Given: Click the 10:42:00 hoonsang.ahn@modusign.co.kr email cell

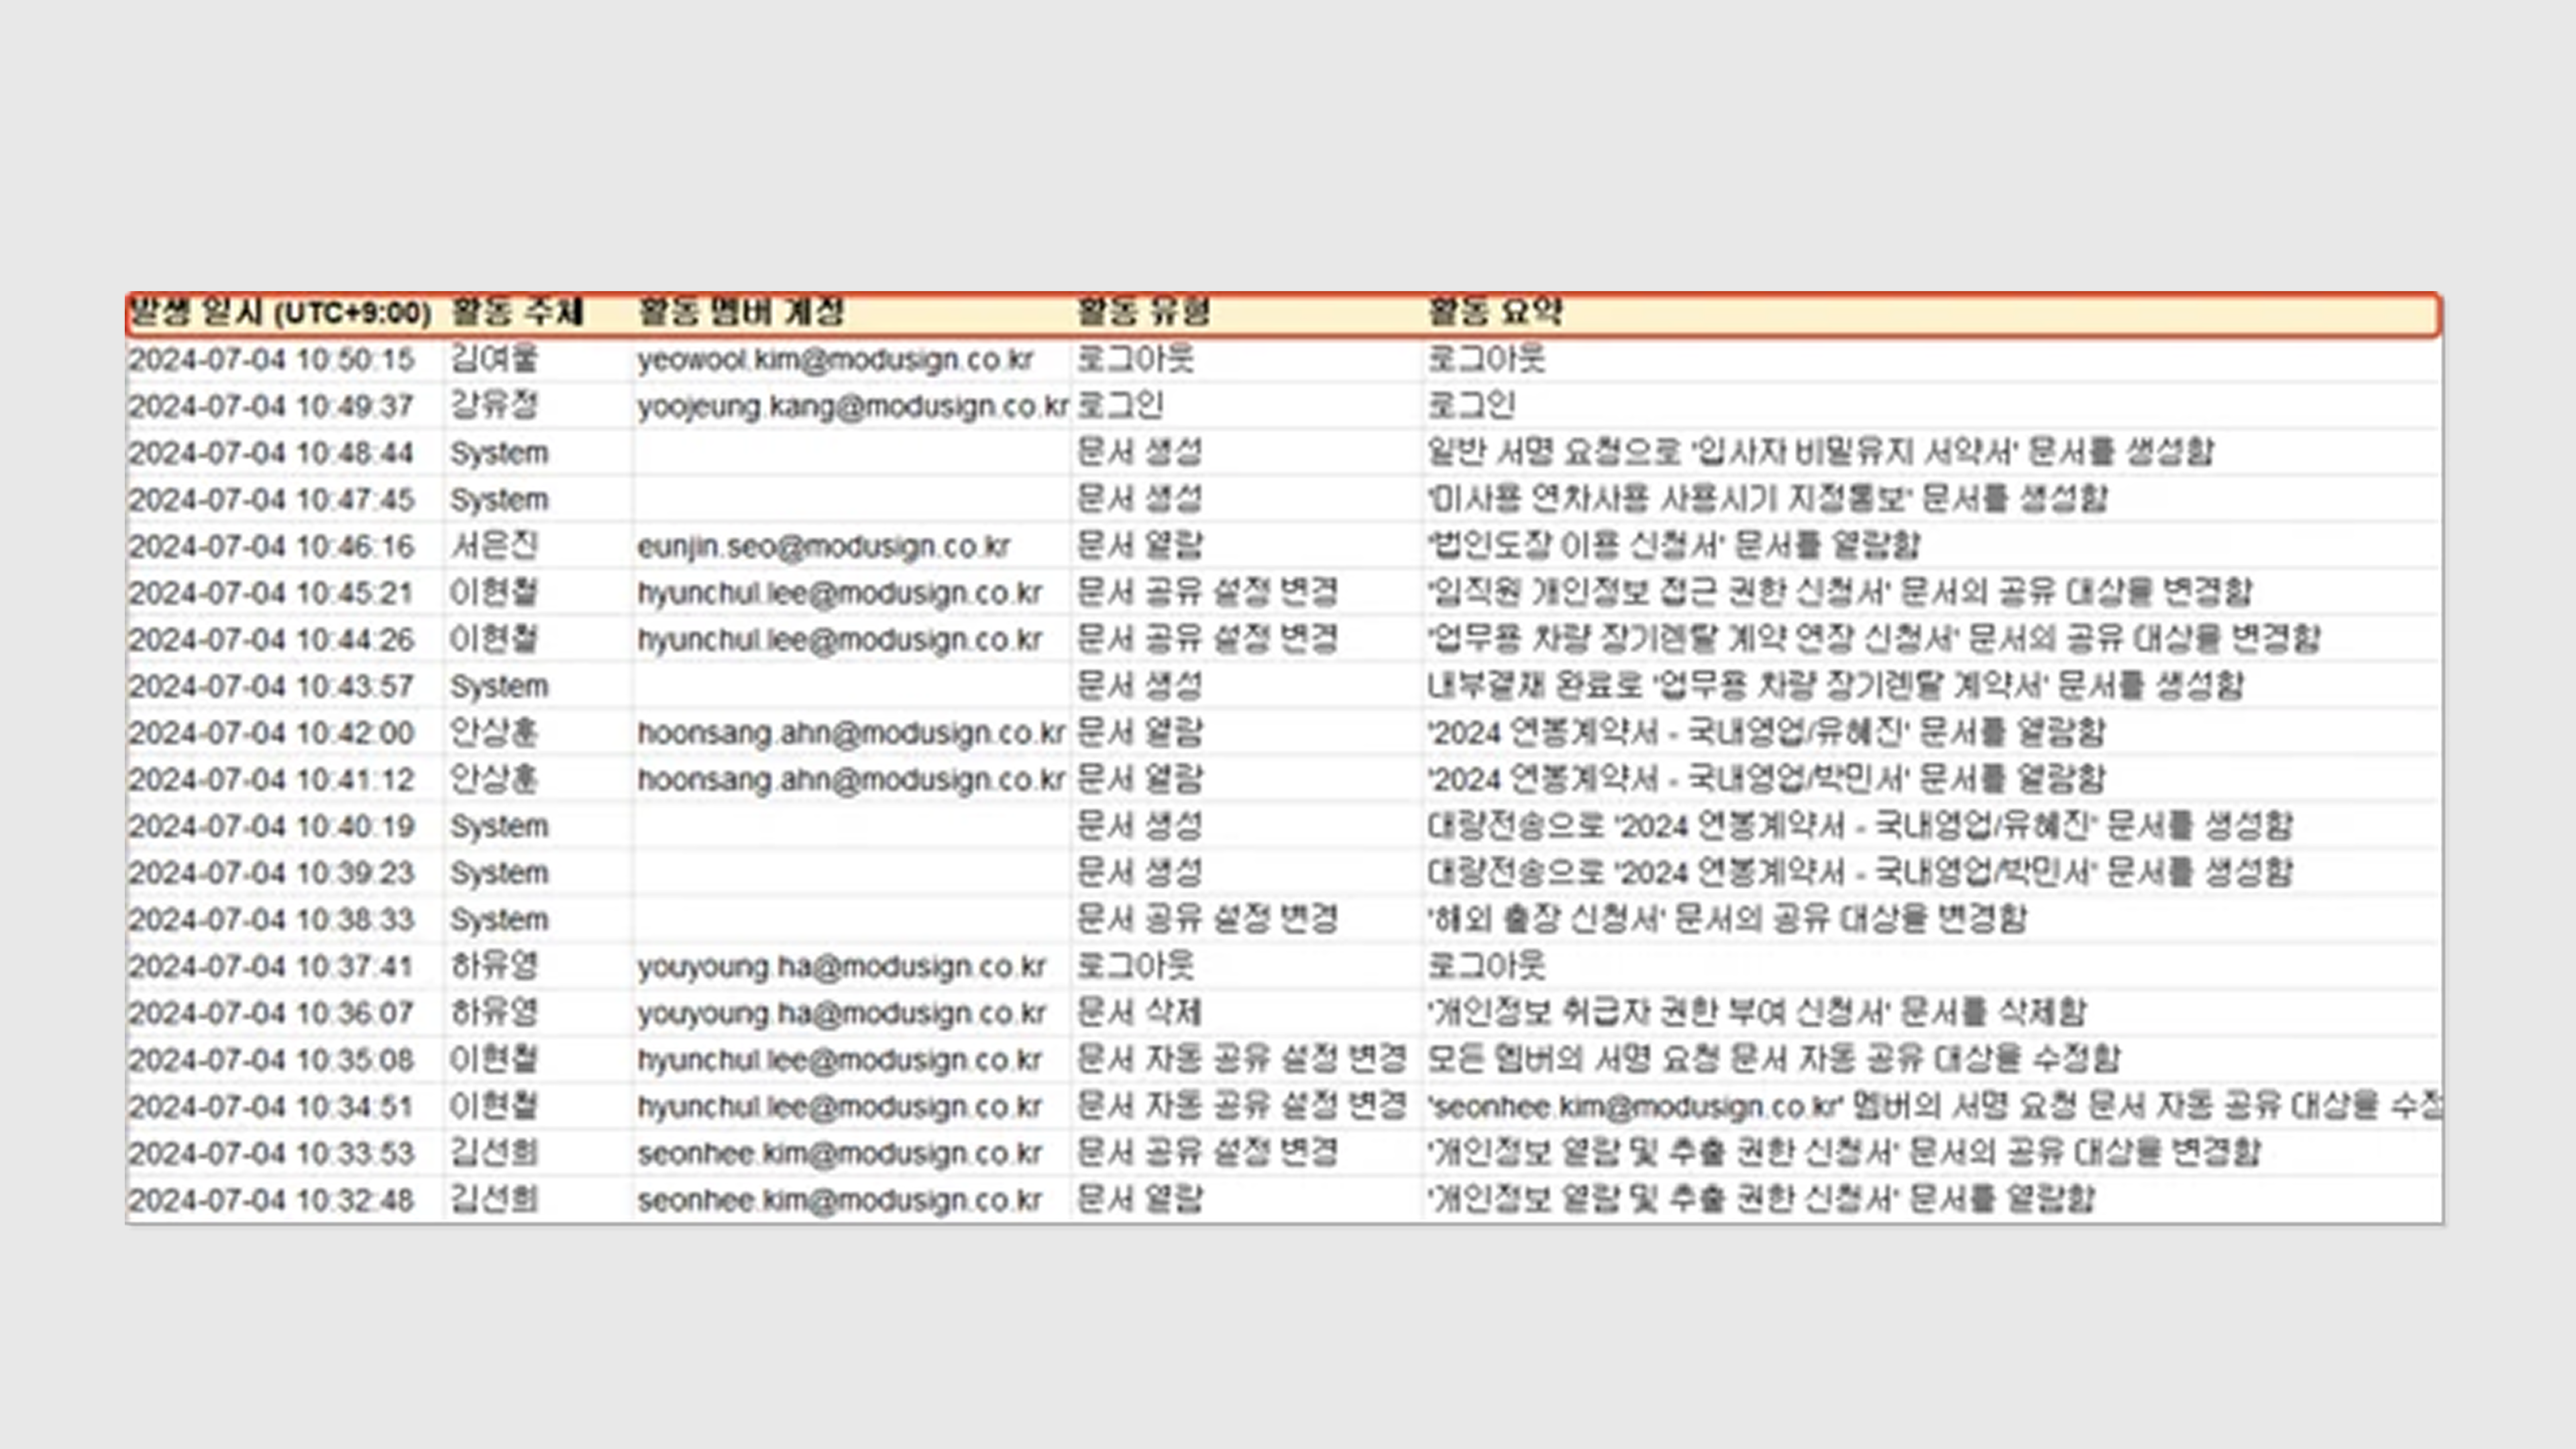Looking at the screenshot, I should 851,733.
